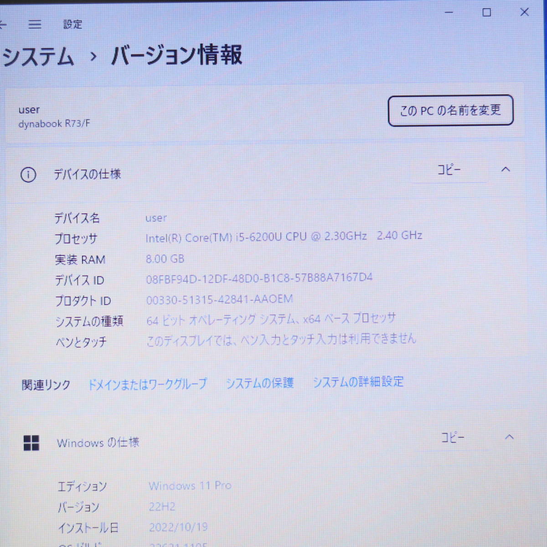Select device ID 08FBF94D value

(x=259, y=278)
